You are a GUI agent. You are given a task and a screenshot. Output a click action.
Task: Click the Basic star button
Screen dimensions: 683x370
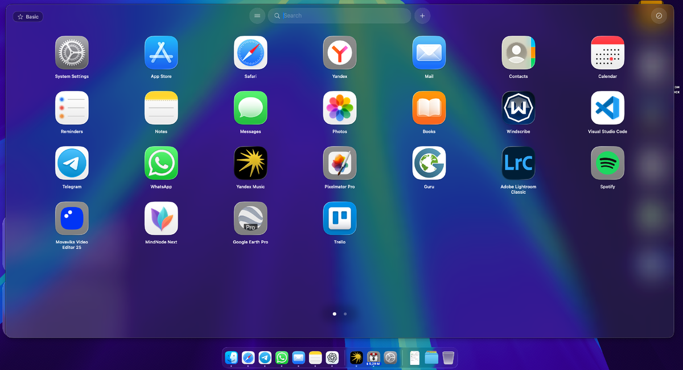pos(28,16)
